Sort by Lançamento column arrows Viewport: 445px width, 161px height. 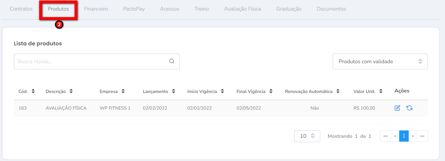point(174,91)
